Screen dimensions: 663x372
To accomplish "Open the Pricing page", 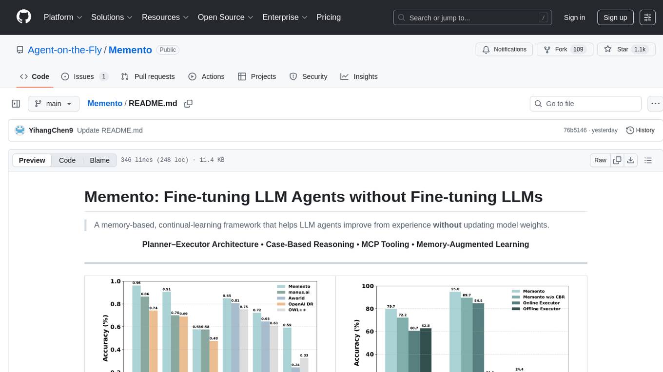I will coord(329,17).
